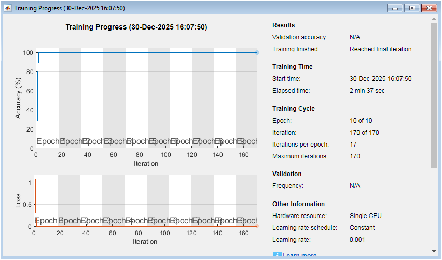Click the 'Single CPU' hardware resource value

[365, 215]
